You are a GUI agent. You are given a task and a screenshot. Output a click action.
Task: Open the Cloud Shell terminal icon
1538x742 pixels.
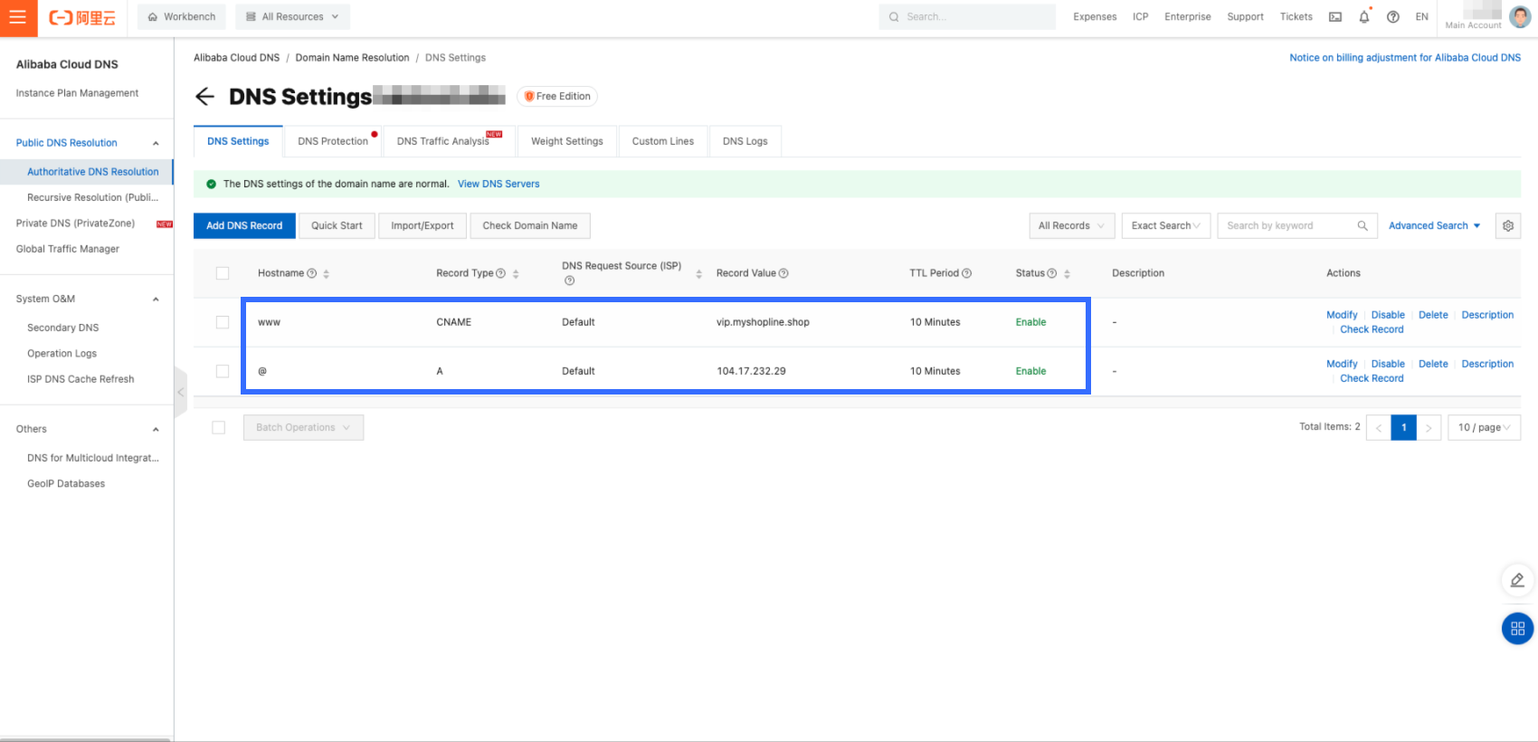click(x=1334, y=17)
